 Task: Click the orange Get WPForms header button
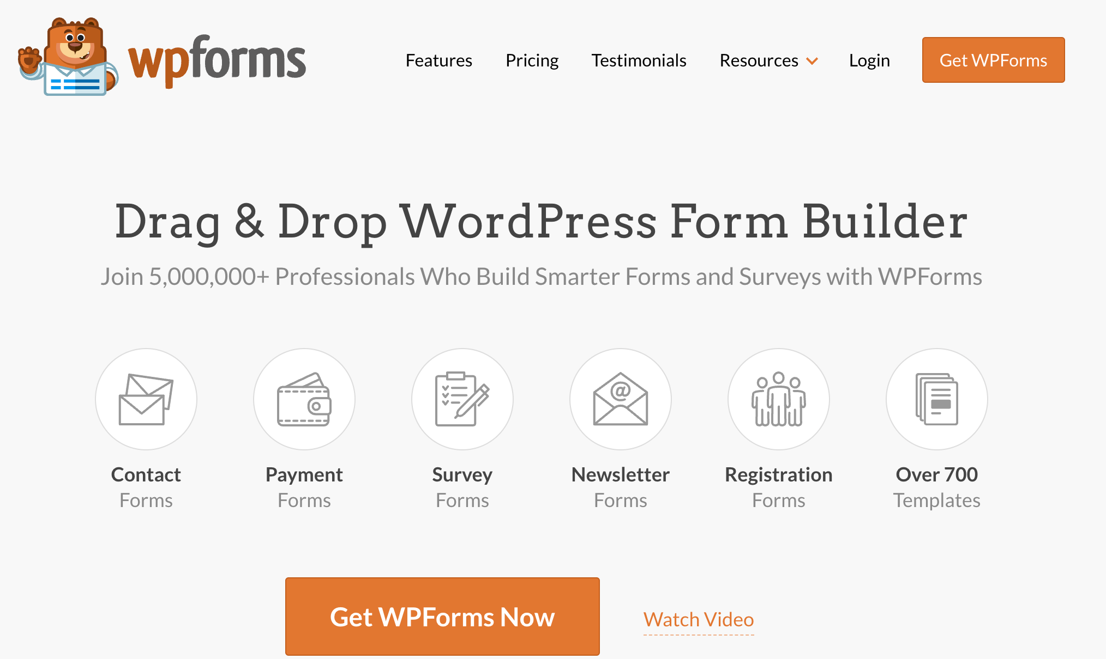[993, 59]
